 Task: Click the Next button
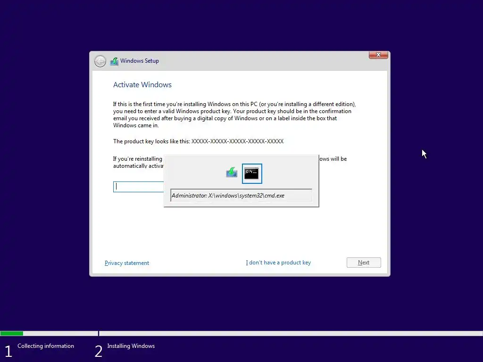pyautogui.click(x=364, y=263)
